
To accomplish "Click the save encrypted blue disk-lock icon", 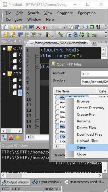I will [x=20, y=35].
